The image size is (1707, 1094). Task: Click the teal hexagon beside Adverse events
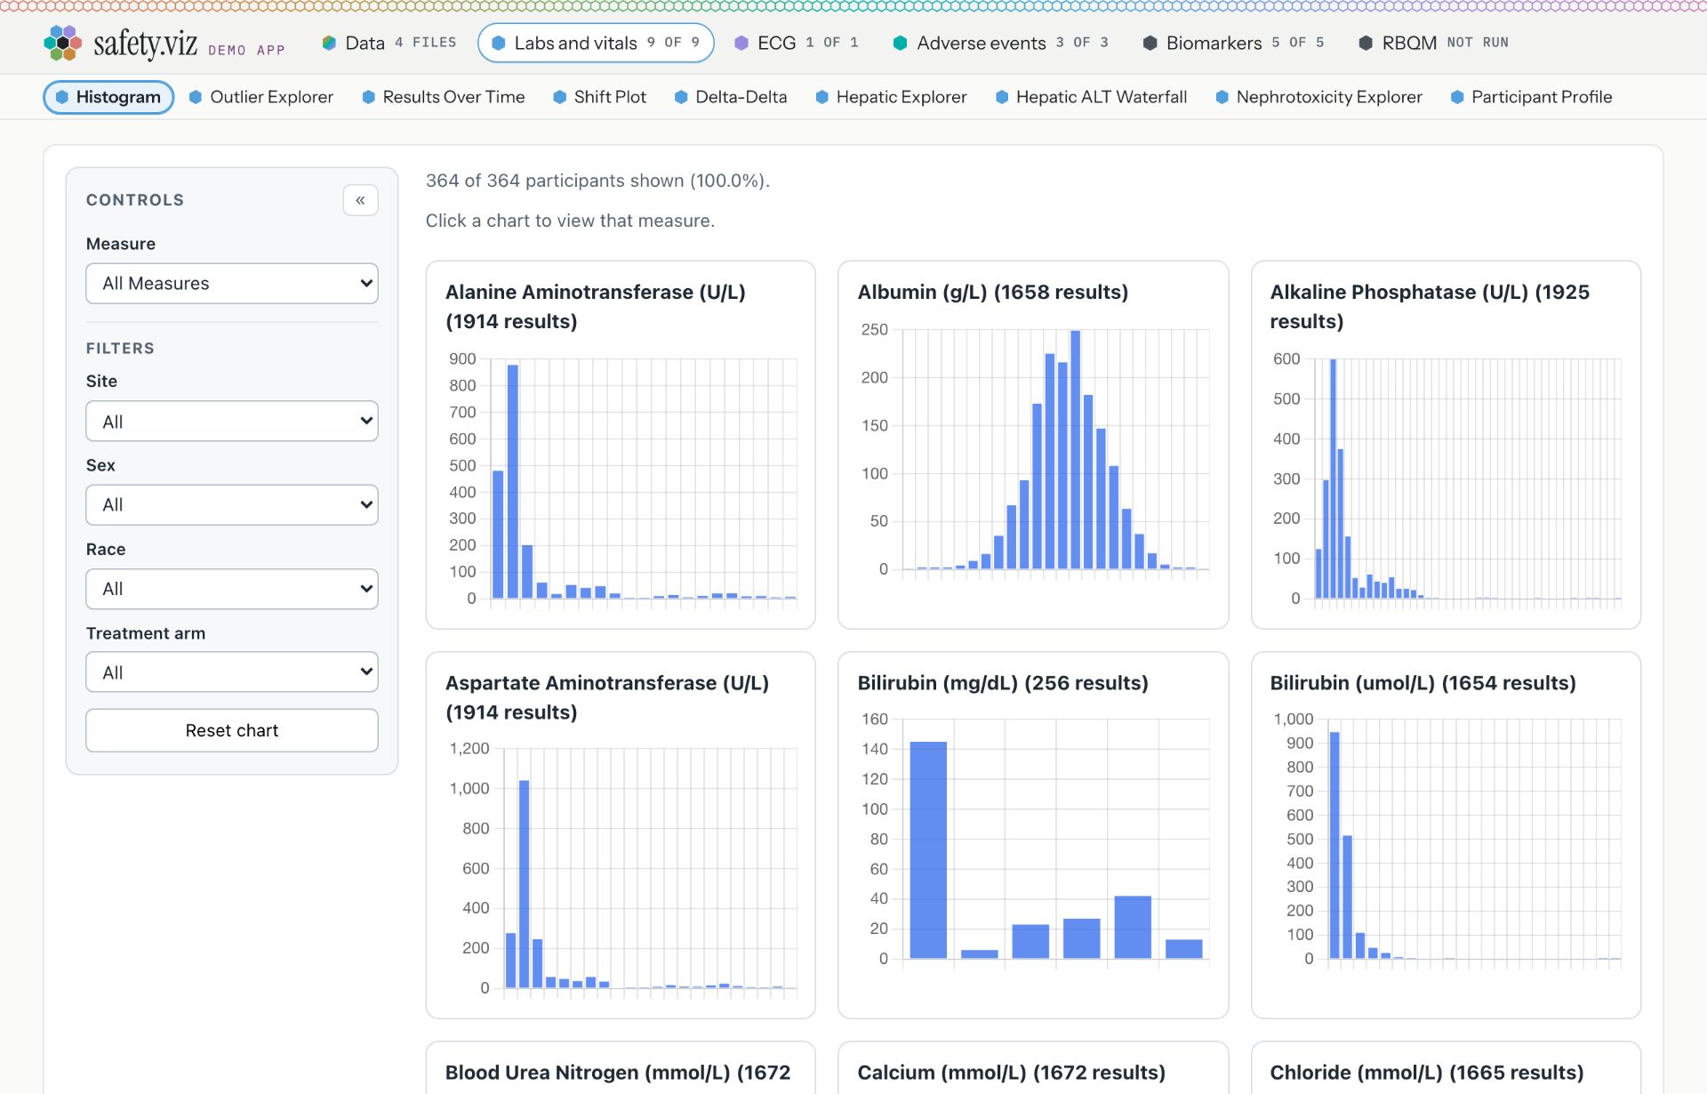point(901,43)
